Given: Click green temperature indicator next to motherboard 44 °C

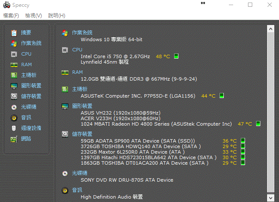Looking at the screenshot, I should (222, 95).
